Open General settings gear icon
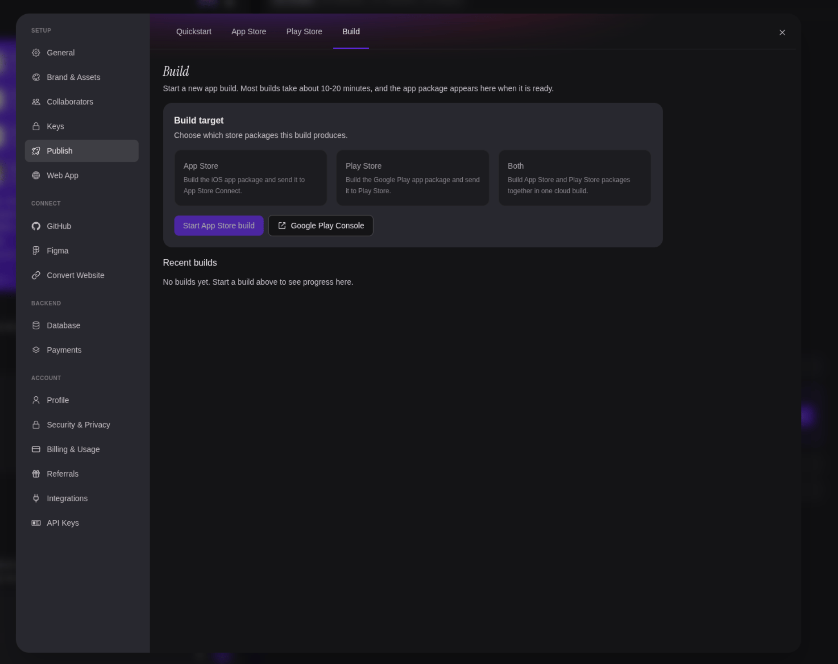838x664 pixels. pyautogui.click(x=36, y=53)
